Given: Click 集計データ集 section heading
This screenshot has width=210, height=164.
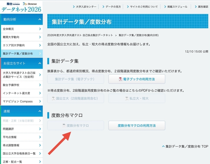Looking at the screenshot, I should [x=65, y=61].
